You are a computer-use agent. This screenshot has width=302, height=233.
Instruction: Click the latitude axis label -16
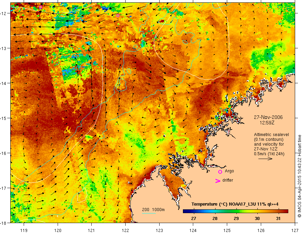(x=4, y=153)
